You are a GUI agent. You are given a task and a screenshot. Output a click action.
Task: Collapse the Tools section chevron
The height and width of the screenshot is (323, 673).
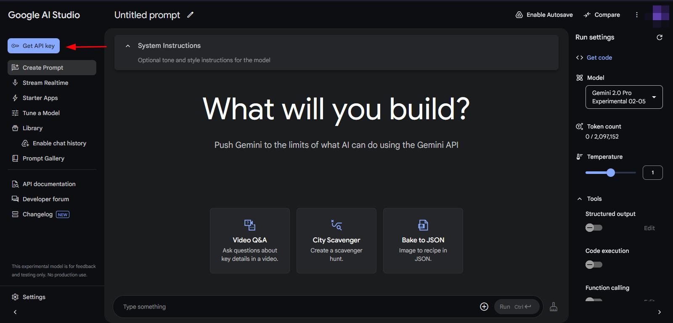(x=580, y=199)
